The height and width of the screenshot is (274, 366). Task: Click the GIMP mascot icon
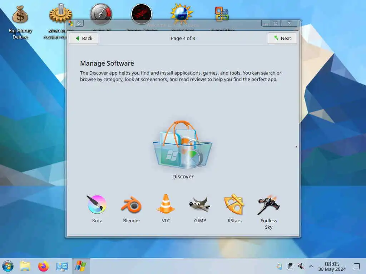200,204
